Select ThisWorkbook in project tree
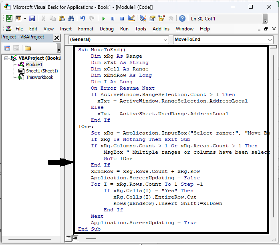This screenshot has width=280, height=245. (x=40, y=77)
